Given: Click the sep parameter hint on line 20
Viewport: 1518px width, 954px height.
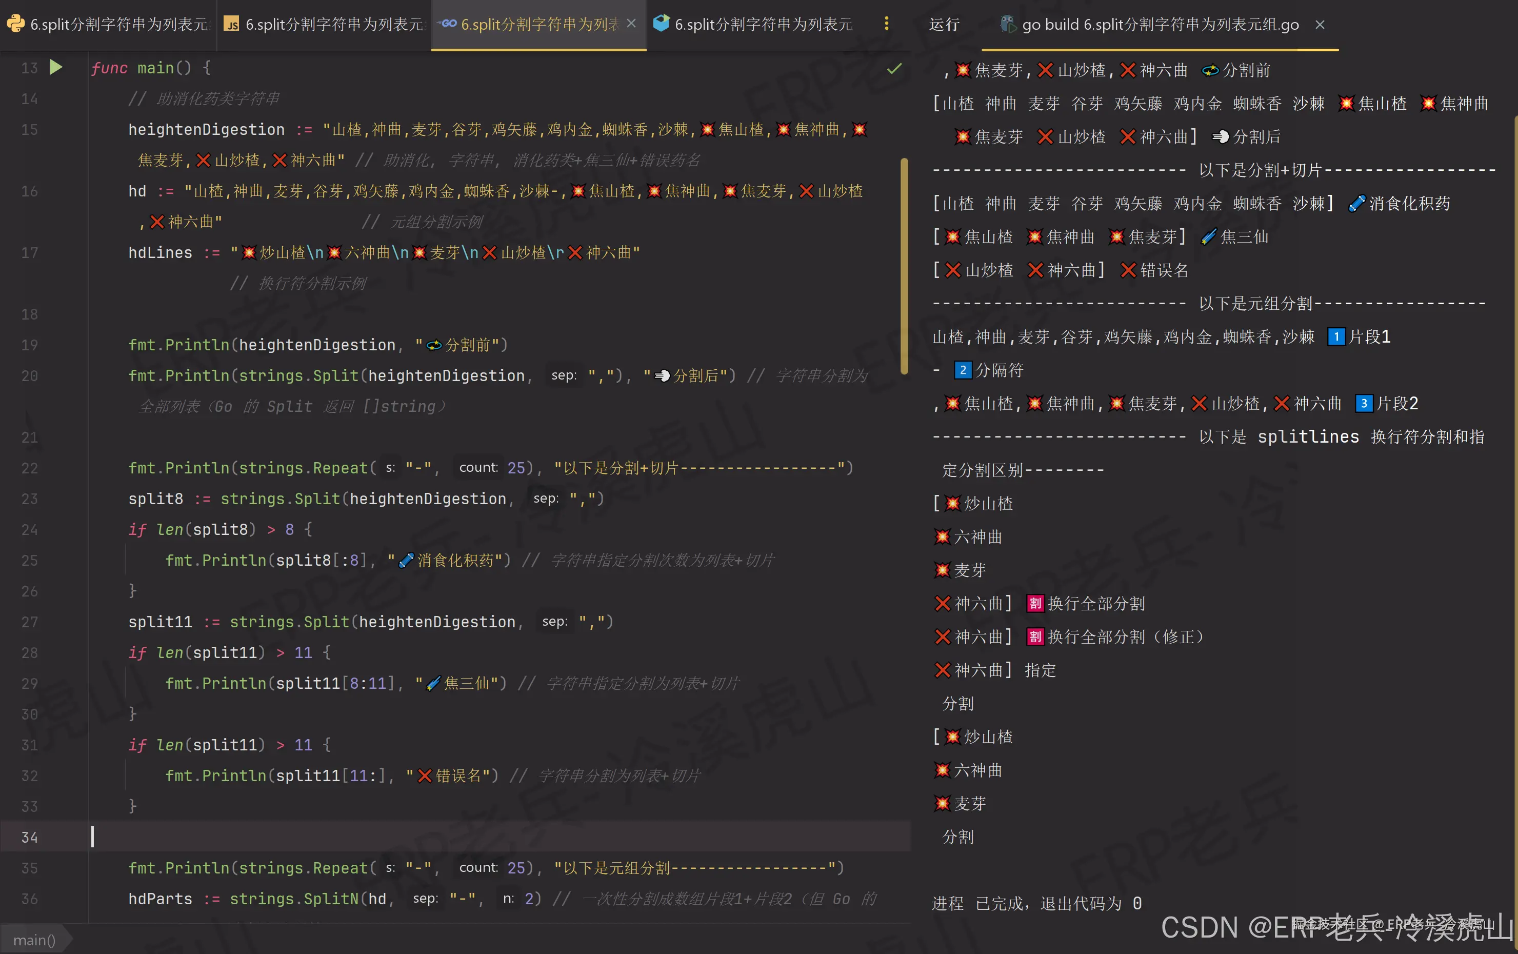Looking at the screenshot, I should coord(564,376).
